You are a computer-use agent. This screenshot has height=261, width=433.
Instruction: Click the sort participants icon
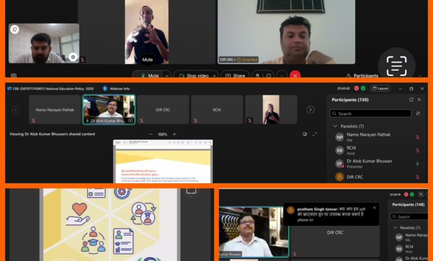click(418, 113)
